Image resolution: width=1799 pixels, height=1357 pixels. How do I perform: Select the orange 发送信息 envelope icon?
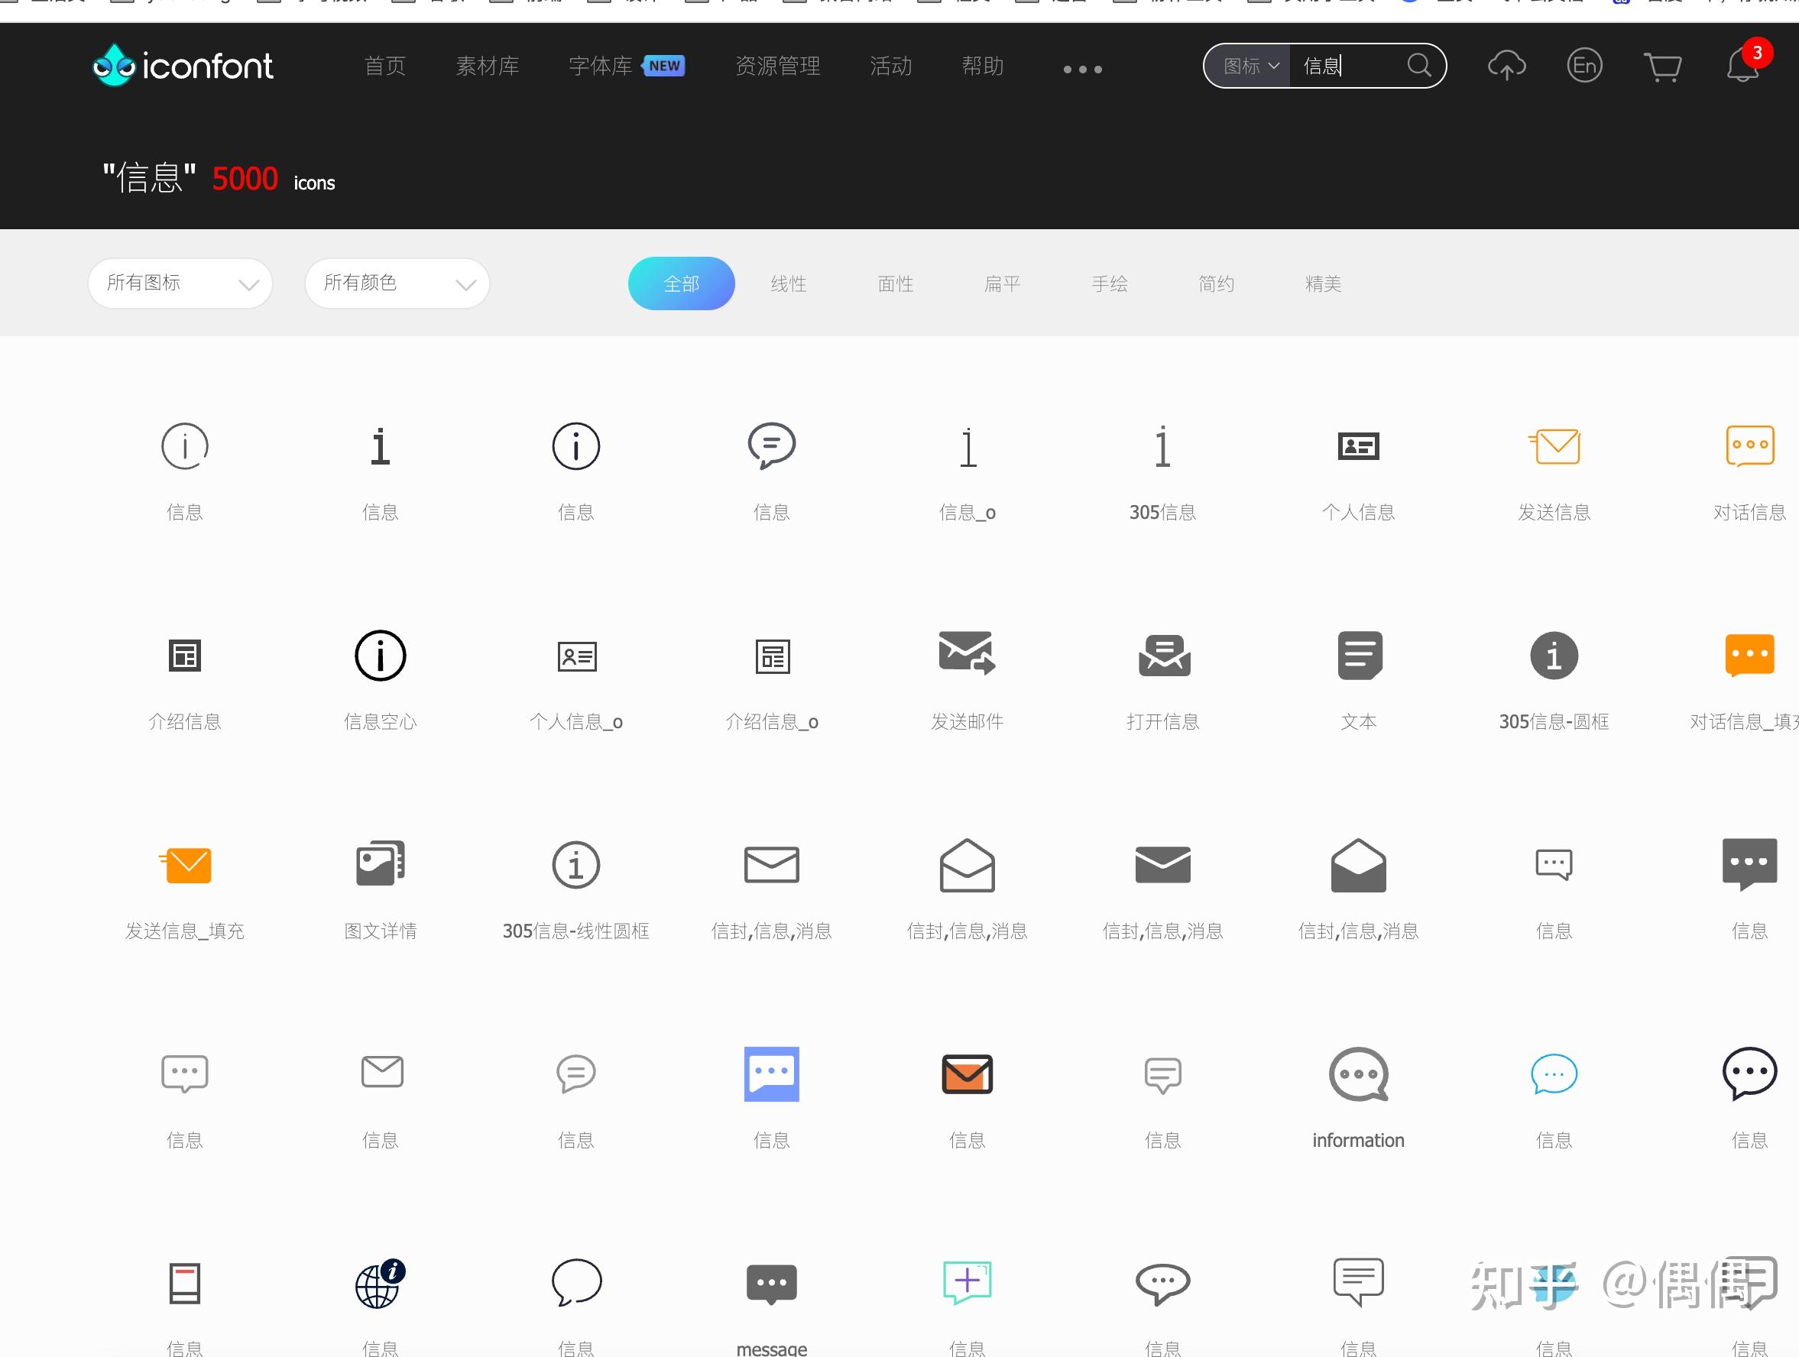click(x=1554, y=446)
